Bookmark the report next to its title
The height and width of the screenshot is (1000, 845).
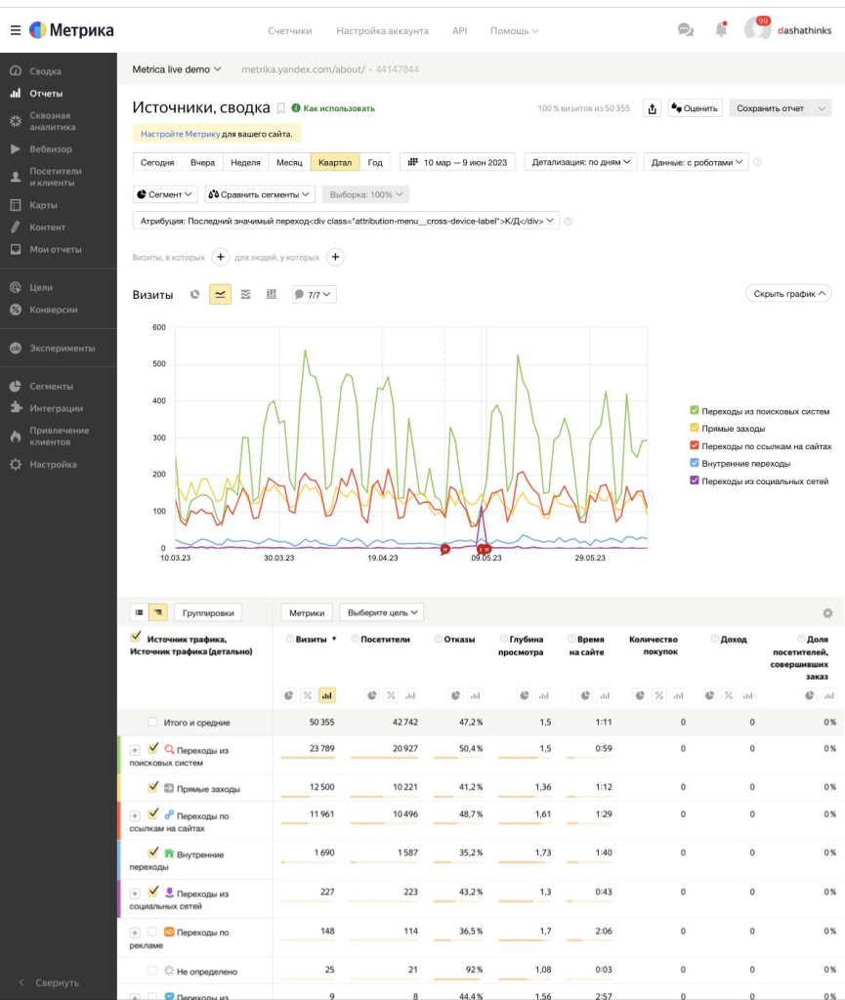point(281,108)
